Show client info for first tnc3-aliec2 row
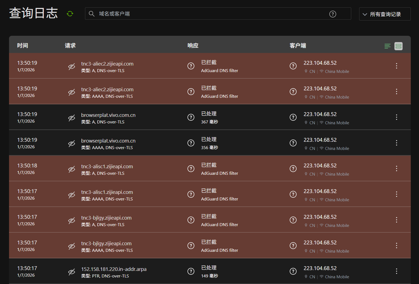 click(293, 66)
